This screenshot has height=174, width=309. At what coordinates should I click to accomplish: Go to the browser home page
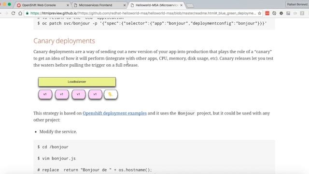click(x=20, y=13)
